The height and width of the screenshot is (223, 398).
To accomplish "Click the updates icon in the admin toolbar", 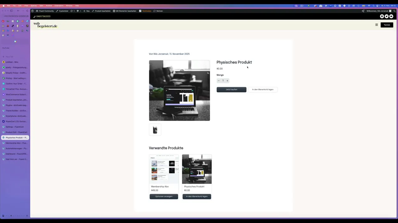I will click(x=72, y=11).
